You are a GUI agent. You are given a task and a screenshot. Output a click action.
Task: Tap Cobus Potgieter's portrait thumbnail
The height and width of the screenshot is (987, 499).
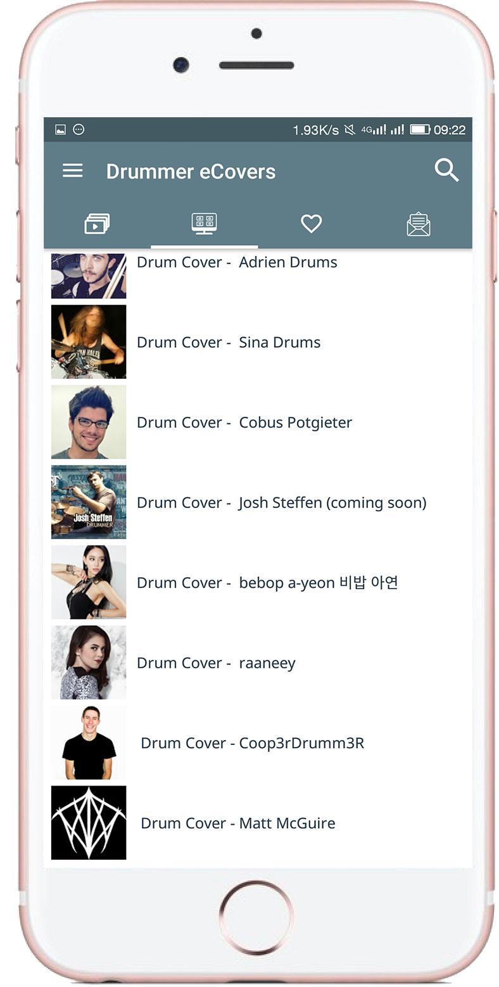pos(89,422)
